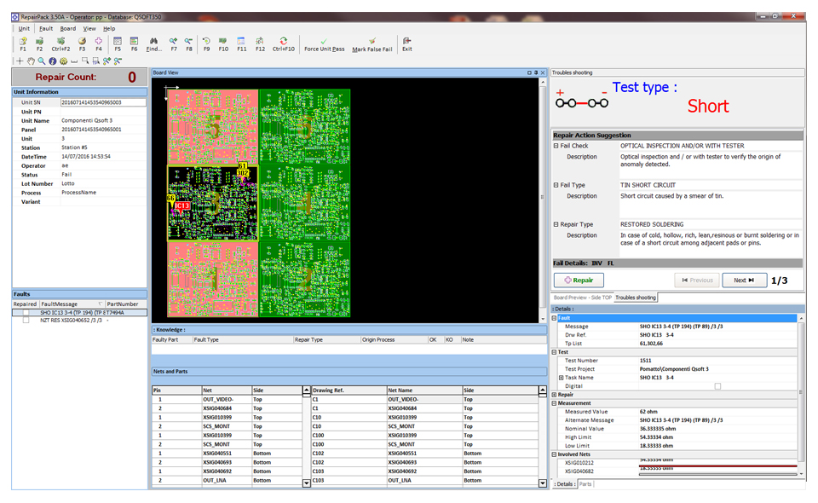Image resolution: width=818 pixels, height=503 pixels.
Task: Click the Next fault button
Action: (744, 280)
